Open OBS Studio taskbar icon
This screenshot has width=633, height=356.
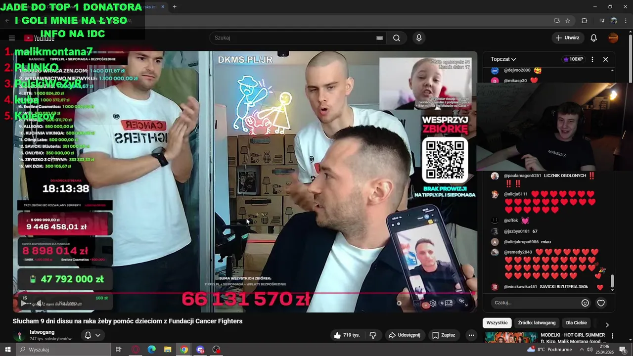coord(217,350)
